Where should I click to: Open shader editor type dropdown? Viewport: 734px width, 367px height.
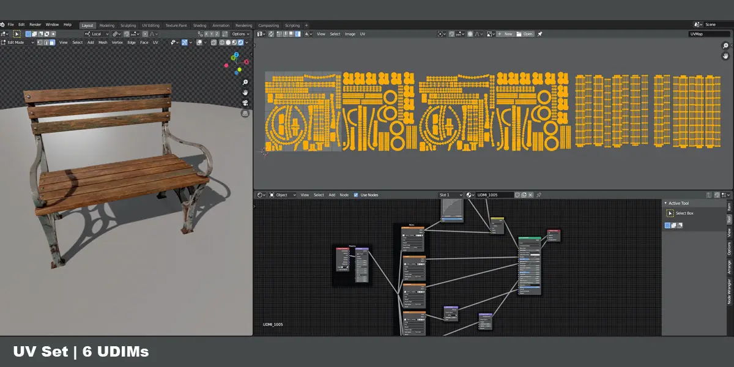pyautogui.click(x=261, y=195)
